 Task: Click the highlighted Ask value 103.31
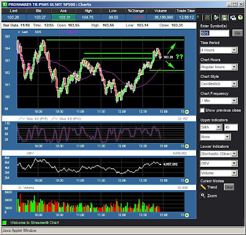pos(64,17)
